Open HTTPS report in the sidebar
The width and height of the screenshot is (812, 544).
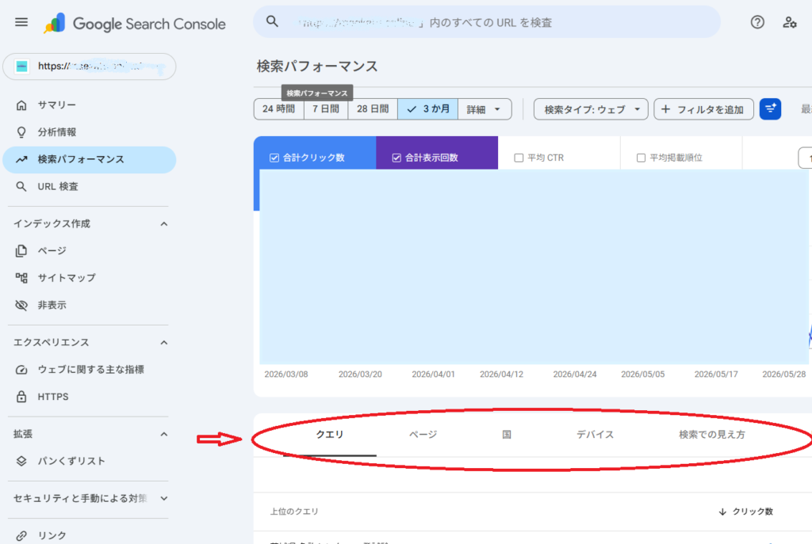pyautogui.click(x=90, y=397)
